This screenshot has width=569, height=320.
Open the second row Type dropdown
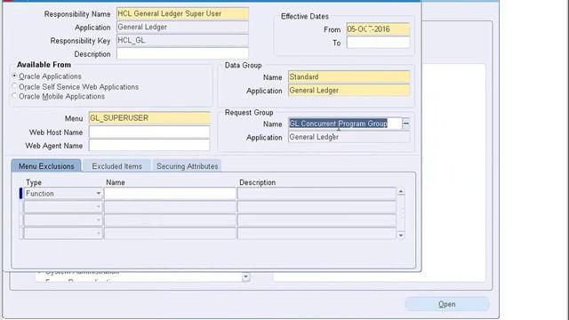[x=99, y=207]
